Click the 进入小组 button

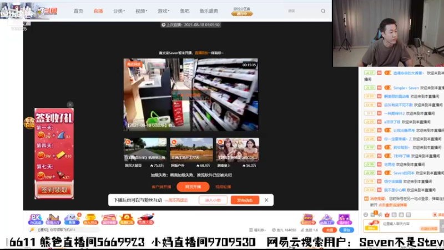[x=213, y=200]
